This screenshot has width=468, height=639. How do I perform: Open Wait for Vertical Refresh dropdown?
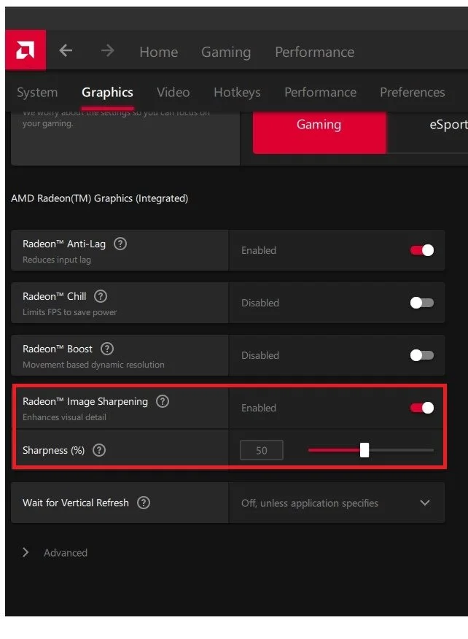(x=337, y=503)
